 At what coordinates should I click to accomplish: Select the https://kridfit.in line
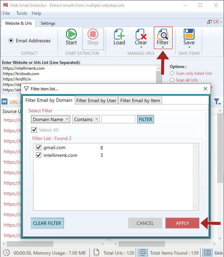pyautogui.click(x=17, y=79)
